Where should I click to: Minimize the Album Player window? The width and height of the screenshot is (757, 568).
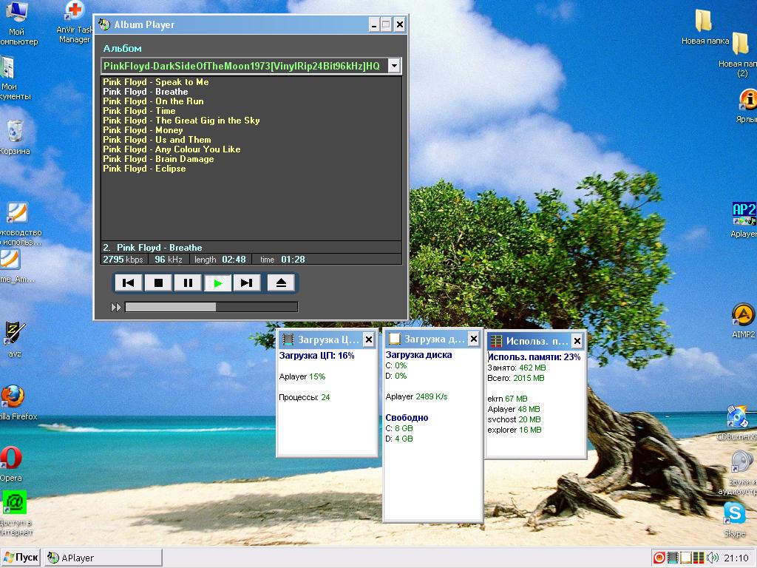click(x=373, y=24)
